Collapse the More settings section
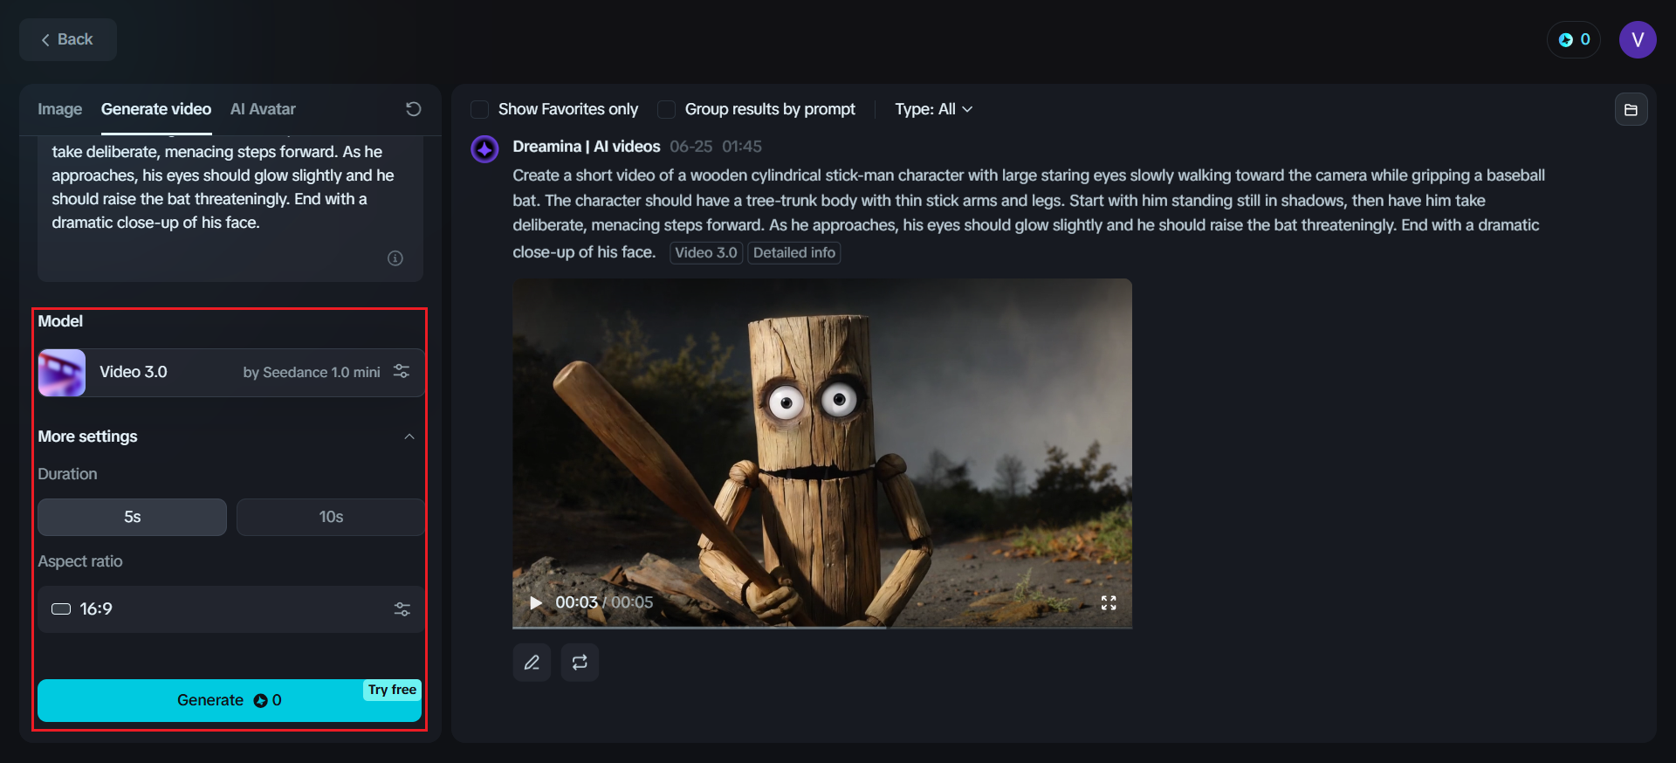Viewport: 1676px width, 763px height. pos(409,436)
